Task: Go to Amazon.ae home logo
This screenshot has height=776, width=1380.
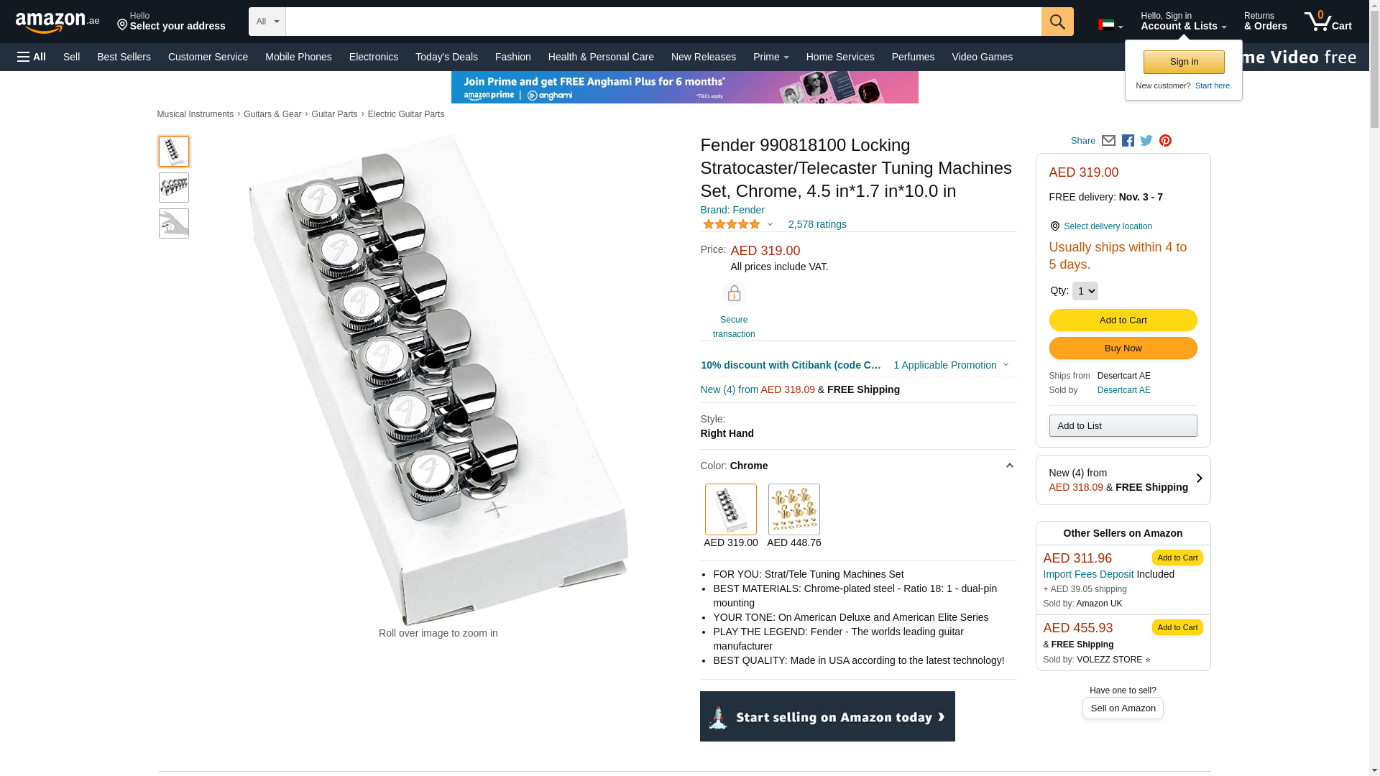Action: click(x=57, y=22)
